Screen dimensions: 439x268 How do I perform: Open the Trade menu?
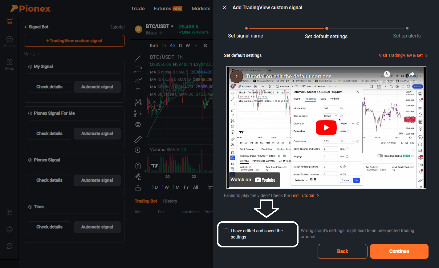tap(138, 9)
